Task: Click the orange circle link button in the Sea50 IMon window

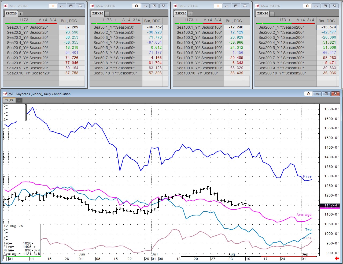Action: [x=136, y=6]
